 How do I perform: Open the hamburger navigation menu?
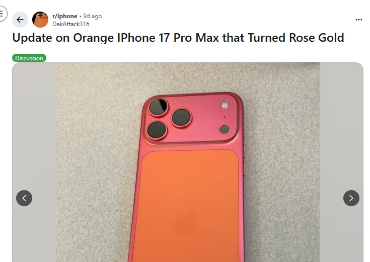click(2, 14)
